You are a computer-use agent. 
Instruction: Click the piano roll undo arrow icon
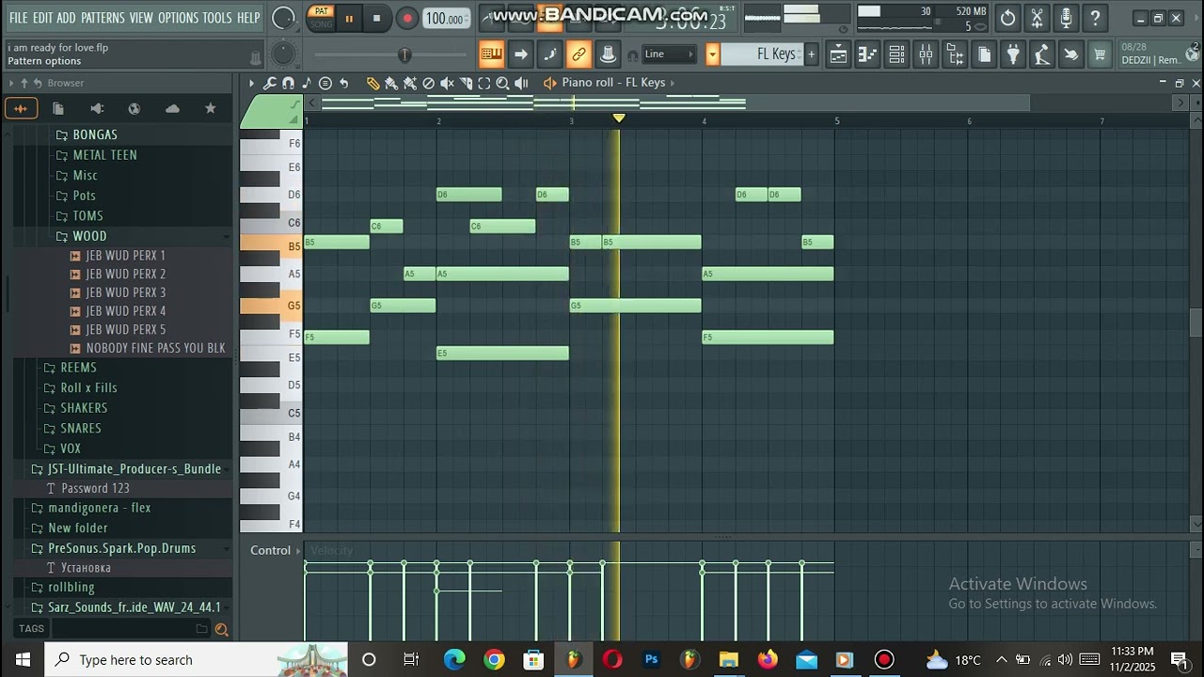point(343,83)
